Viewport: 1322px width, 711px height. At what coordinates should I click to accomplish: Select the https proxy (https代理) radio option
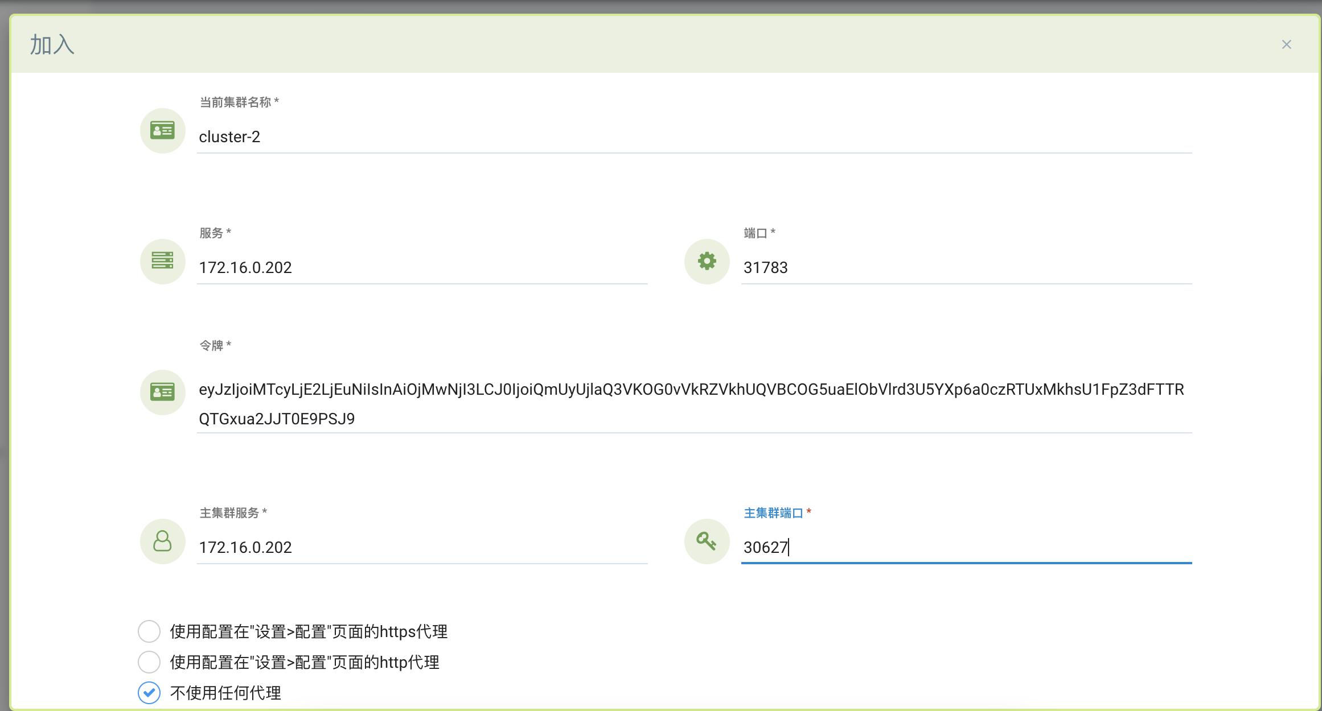click(149, 631)
